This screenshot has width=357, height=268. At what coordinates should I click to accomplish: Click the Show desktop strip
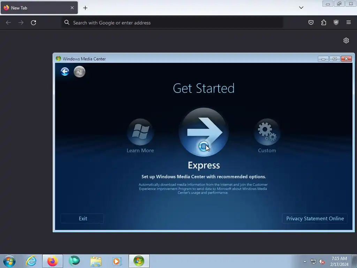pos(355,261)
